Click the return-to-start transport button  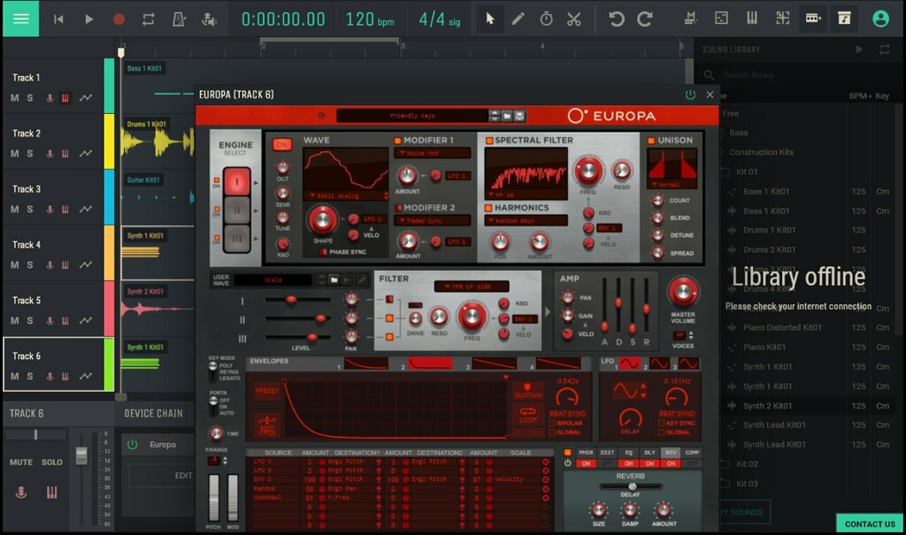[x=58, y=19]
